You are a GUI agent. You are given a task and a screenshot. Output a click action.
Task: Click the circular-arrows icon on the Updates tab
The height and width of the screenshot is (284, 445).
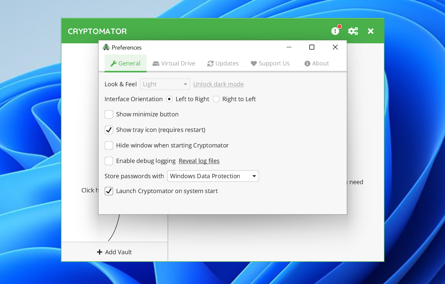(x=211, y=63)
